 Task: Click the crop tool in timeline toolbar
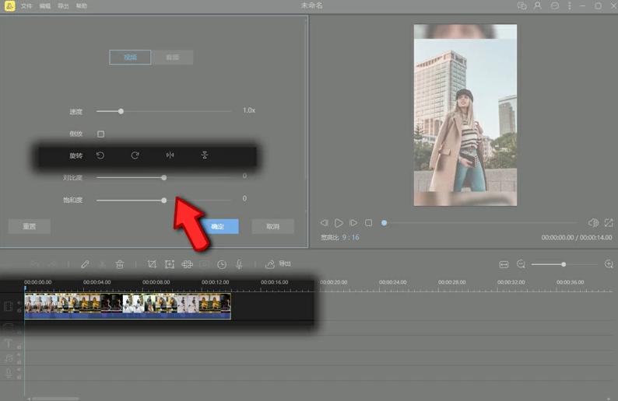[152, 264]
